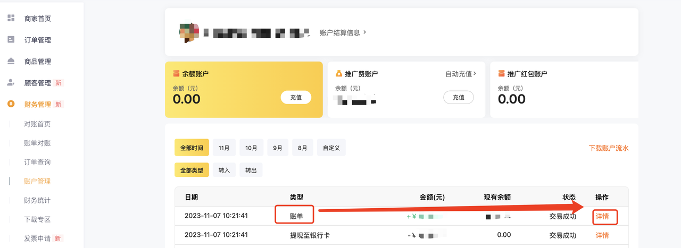This screenshot has width=681, height=248.
Task: Filter transactions by 11月
Action: coord(224,148)
